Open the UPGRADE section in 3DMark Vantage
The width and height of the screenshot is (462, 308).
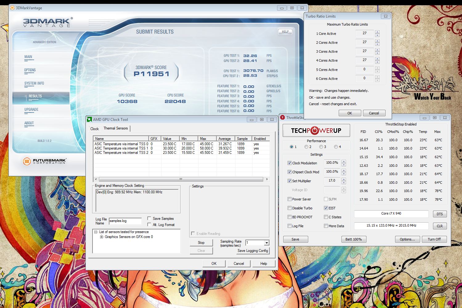(31, 109)
